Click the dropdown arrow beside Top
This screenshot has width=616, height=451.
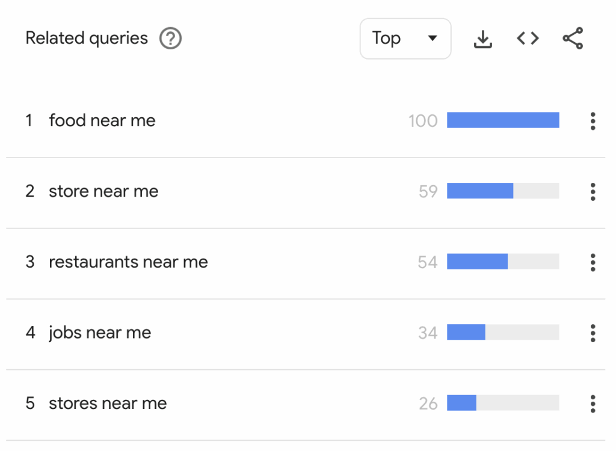pos(432,39)
